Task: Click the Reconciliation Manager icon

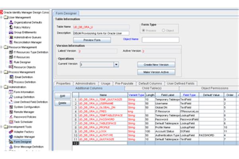Action: 11,42
